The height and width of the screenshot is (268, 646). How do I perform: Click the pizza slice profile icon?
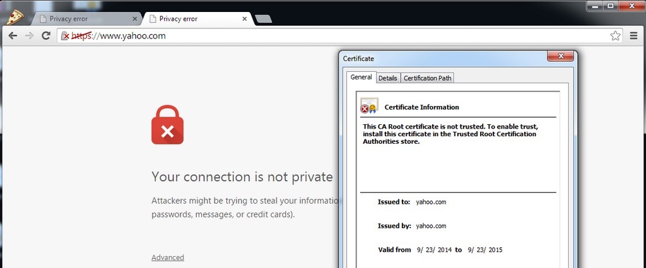click(15, 17)
